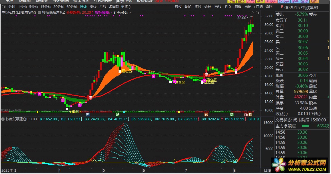Switch to the 周线 weekly tab
Image resolution: width=331 pixels, height=174 pixels.
(x=93, y=7)
